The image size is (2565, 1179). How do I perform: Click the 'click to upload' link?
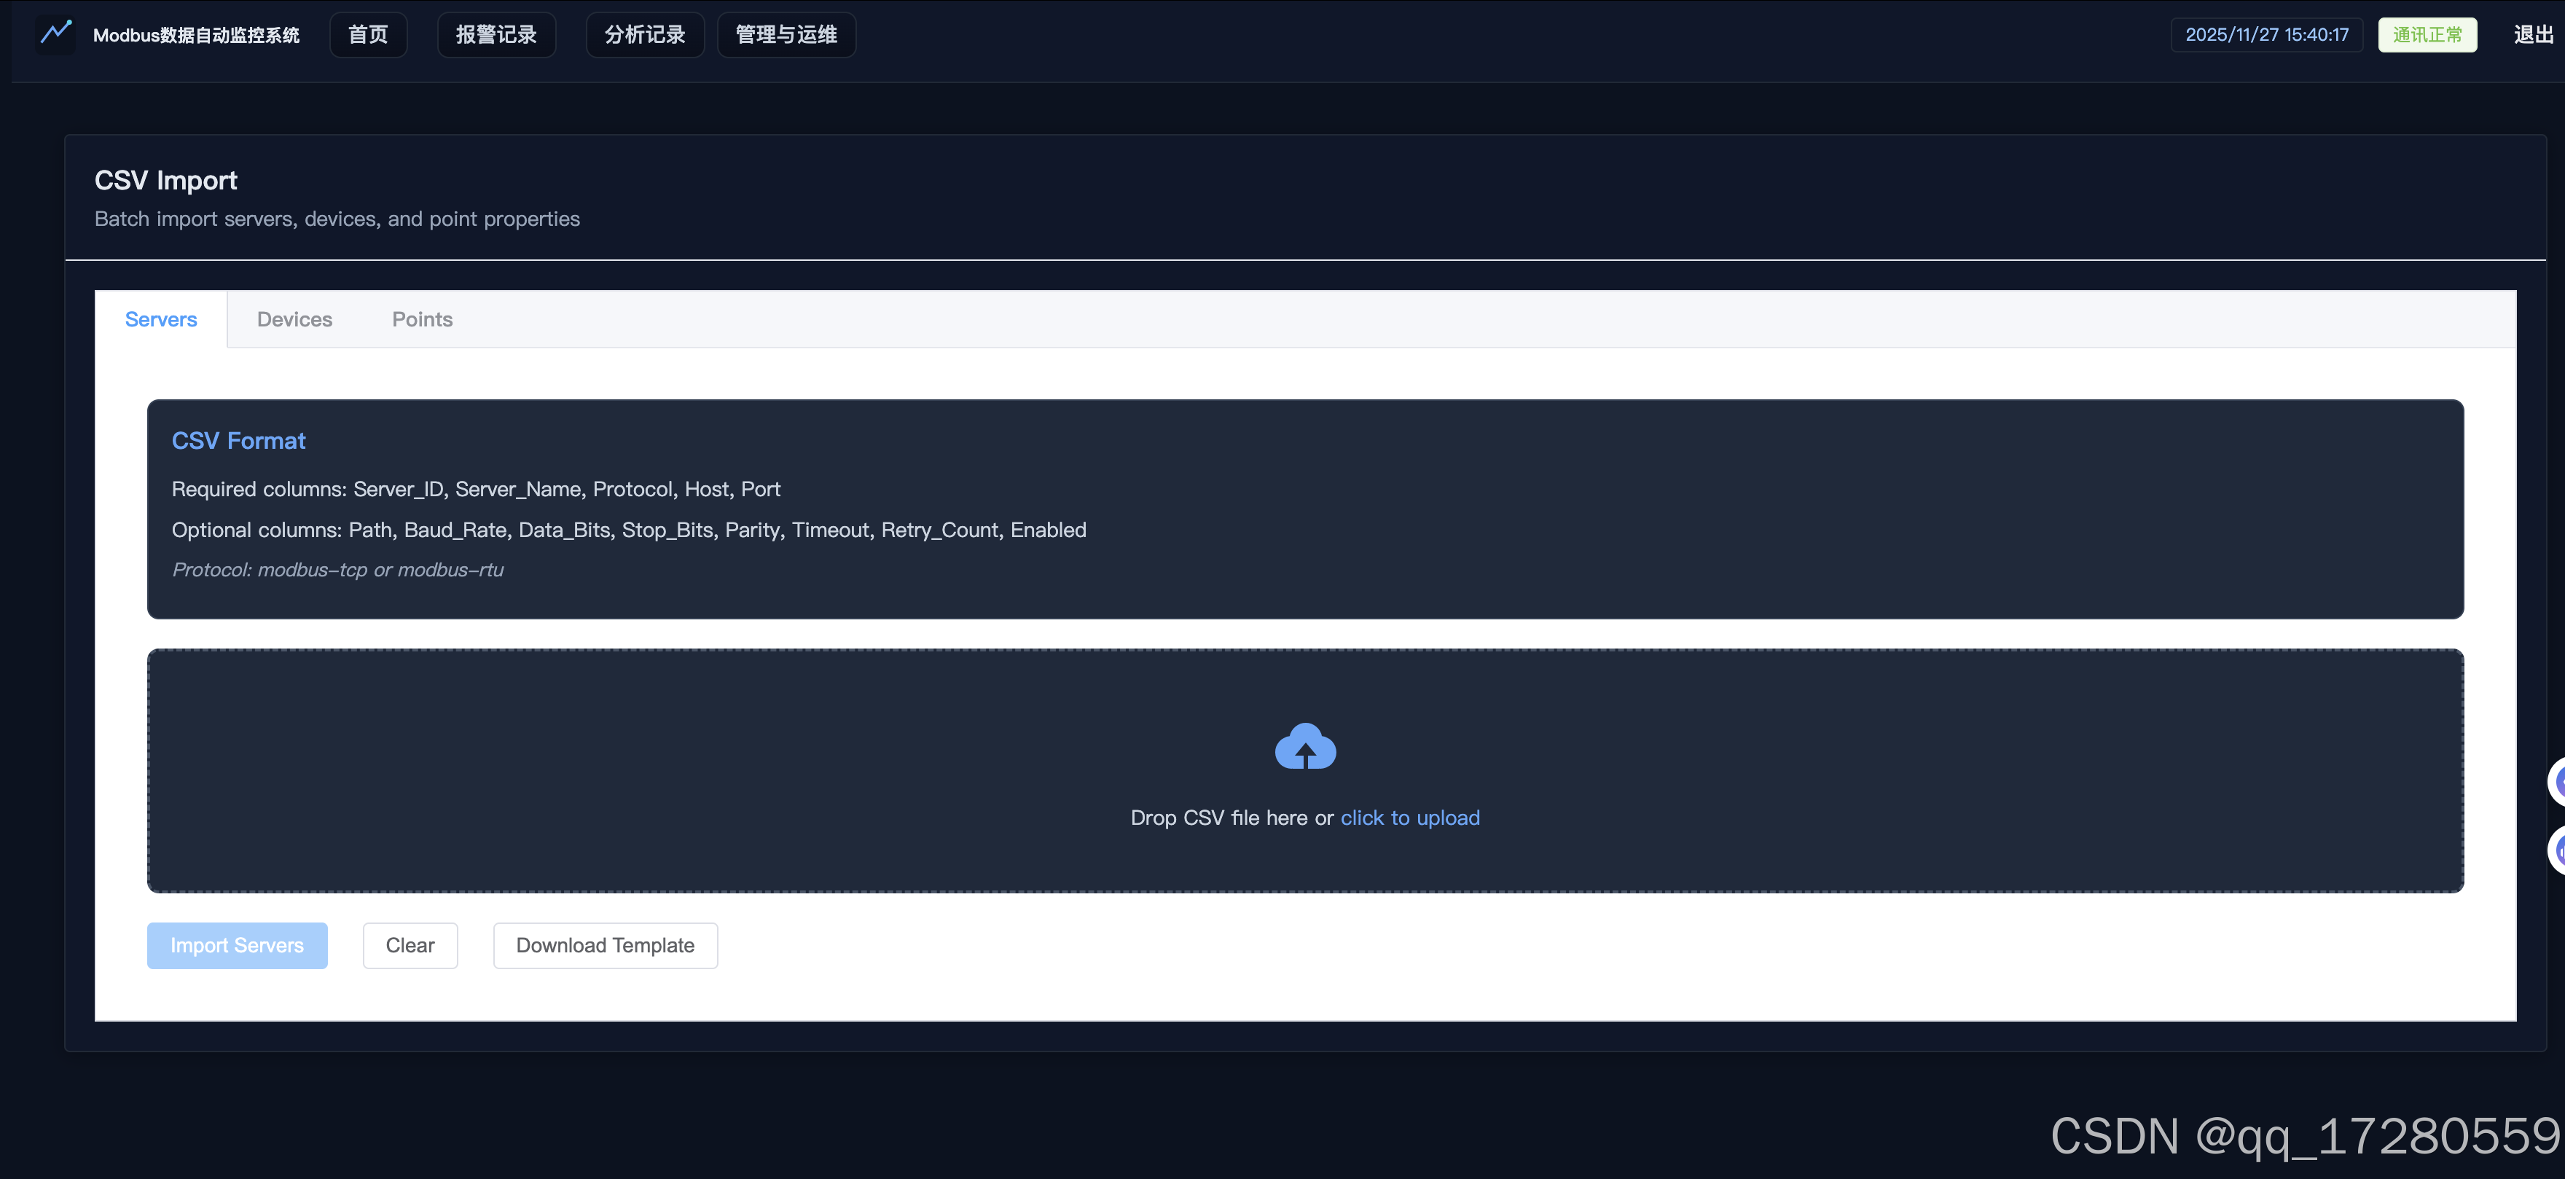coord(1409,818)
